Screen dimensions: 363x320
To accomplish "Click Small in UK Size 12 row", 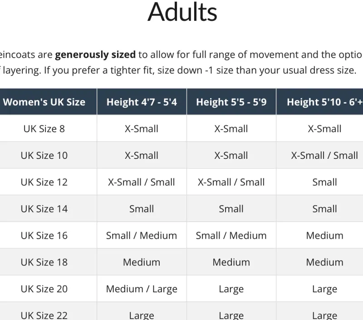I will tap(324, 182).
